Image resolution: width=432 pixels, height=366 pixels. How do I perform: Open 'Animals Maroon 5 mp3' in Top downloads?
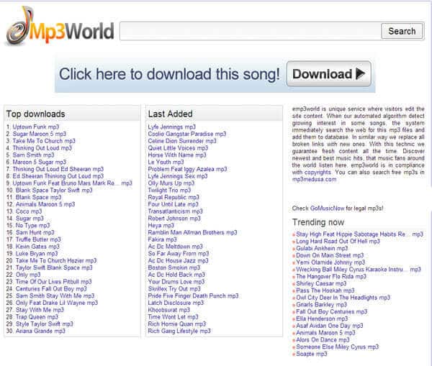[x=45, y=204]
